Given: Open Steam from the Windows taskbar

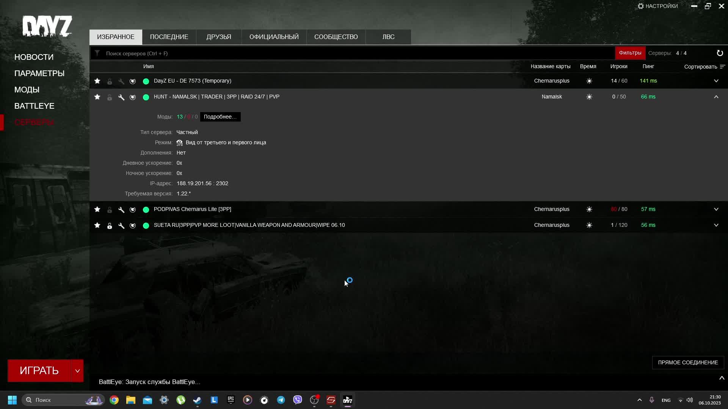Looking at the screenshot, I should tap(198, 400).
